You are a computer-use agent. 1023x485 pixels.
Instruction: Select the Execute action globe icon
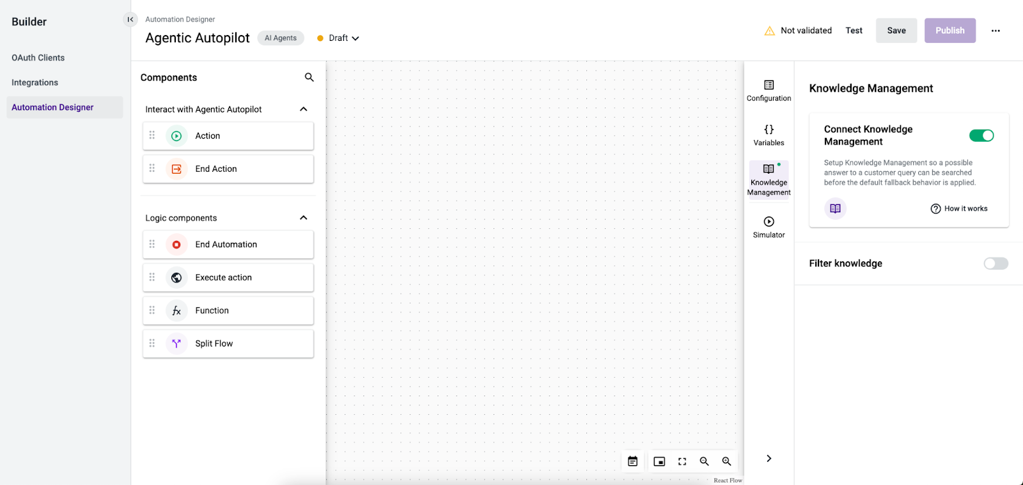point(176,278)
